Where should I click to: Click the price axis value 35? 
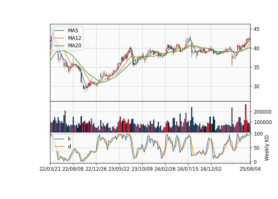tap(256, 67)
